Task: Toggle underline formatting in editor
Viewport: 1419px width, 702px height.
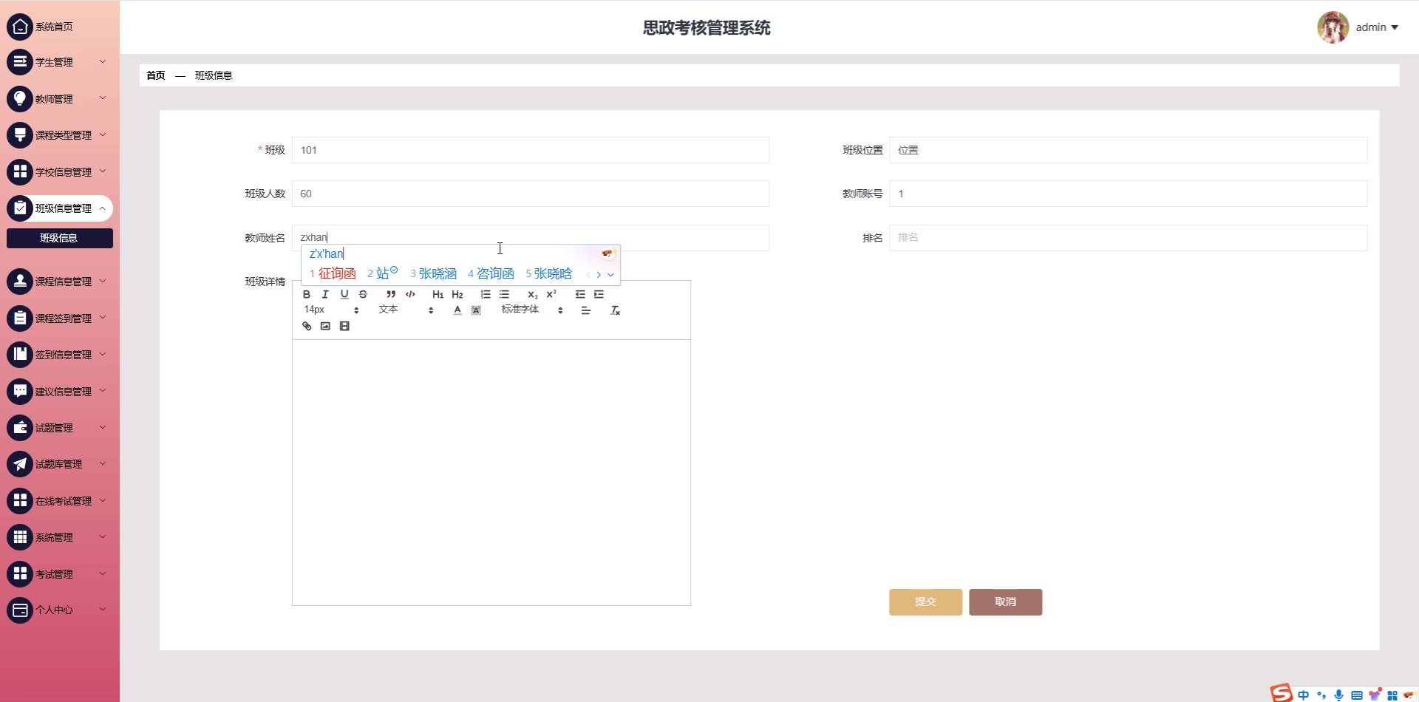Action: coord(344,294)
